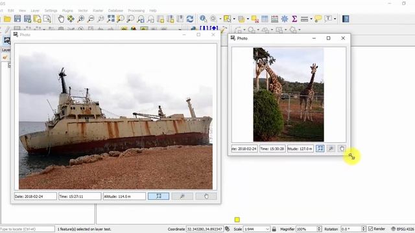
Task: Open the Layout Manager icon
Action: click(x=47, y=19)
